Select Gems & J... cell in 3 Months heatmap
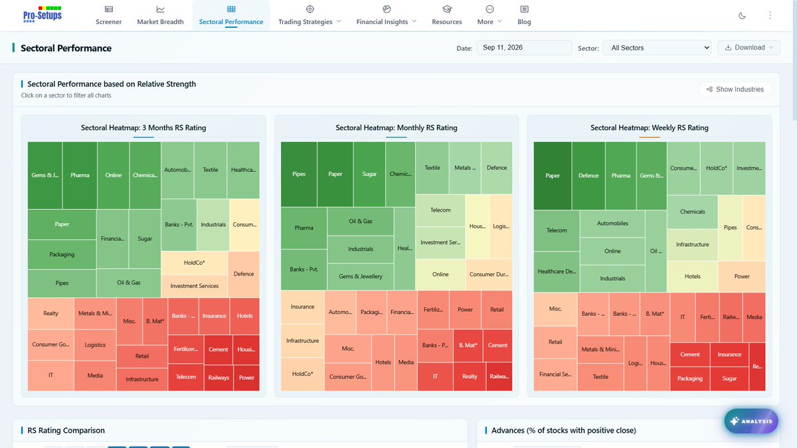Viewport: 797px width, 448px height. click(45, 175)
